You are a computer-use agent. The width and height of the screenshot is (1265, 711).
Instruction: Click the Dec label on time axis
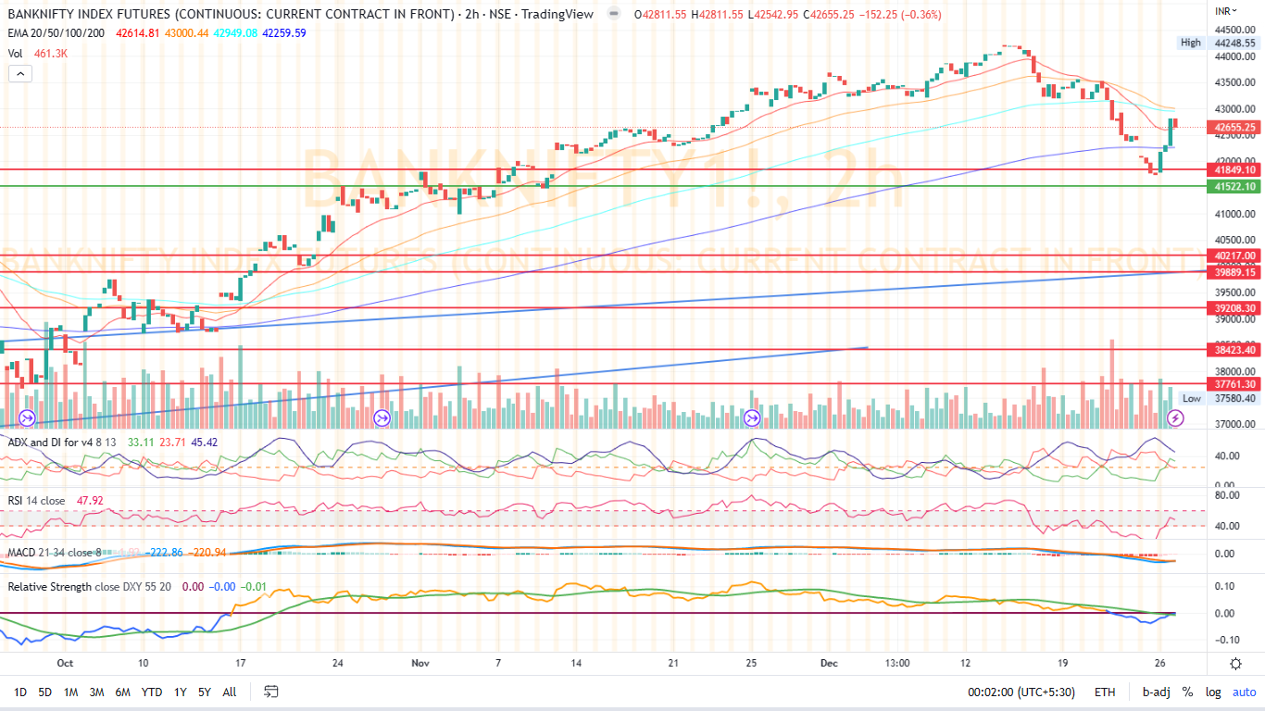click(x=829, y=663)
